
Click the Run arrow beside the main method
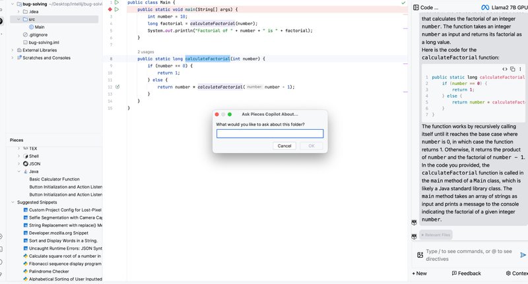[x=117, y=9]
